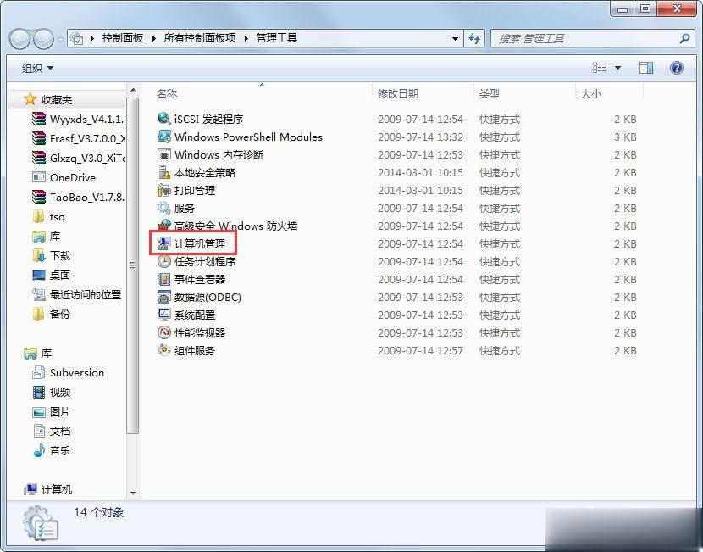The image size is (703, 552).
Task: Click the 本地安全策略 shortcut icon
Action: coord(164,172)
